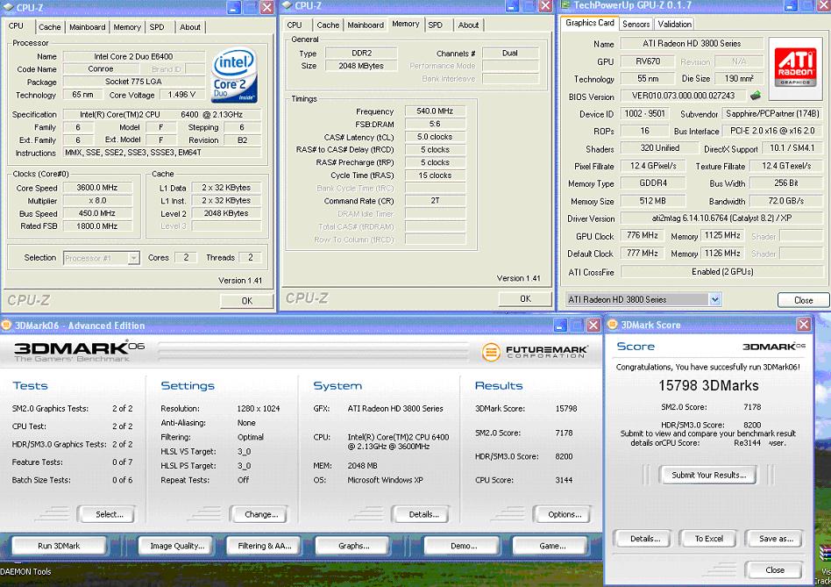Open Validation tab in GPU-Z
831x587 pixels.
tap(675, 24)
